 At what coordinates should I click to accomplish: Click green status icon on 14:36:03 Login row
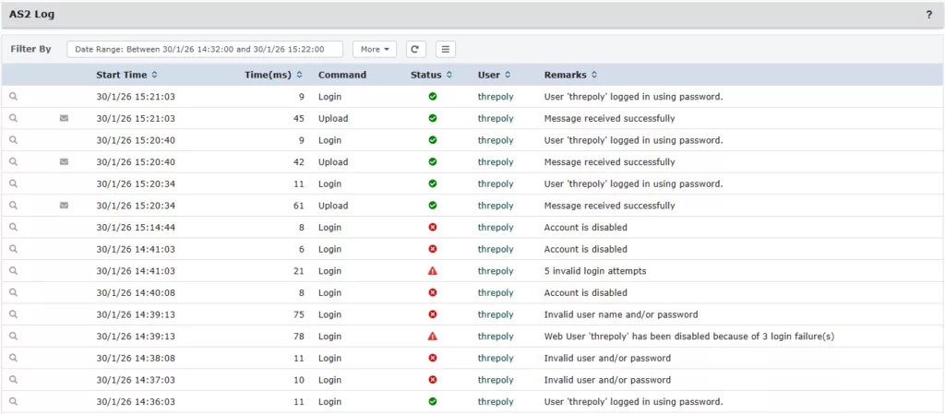(x=432, y=401)
